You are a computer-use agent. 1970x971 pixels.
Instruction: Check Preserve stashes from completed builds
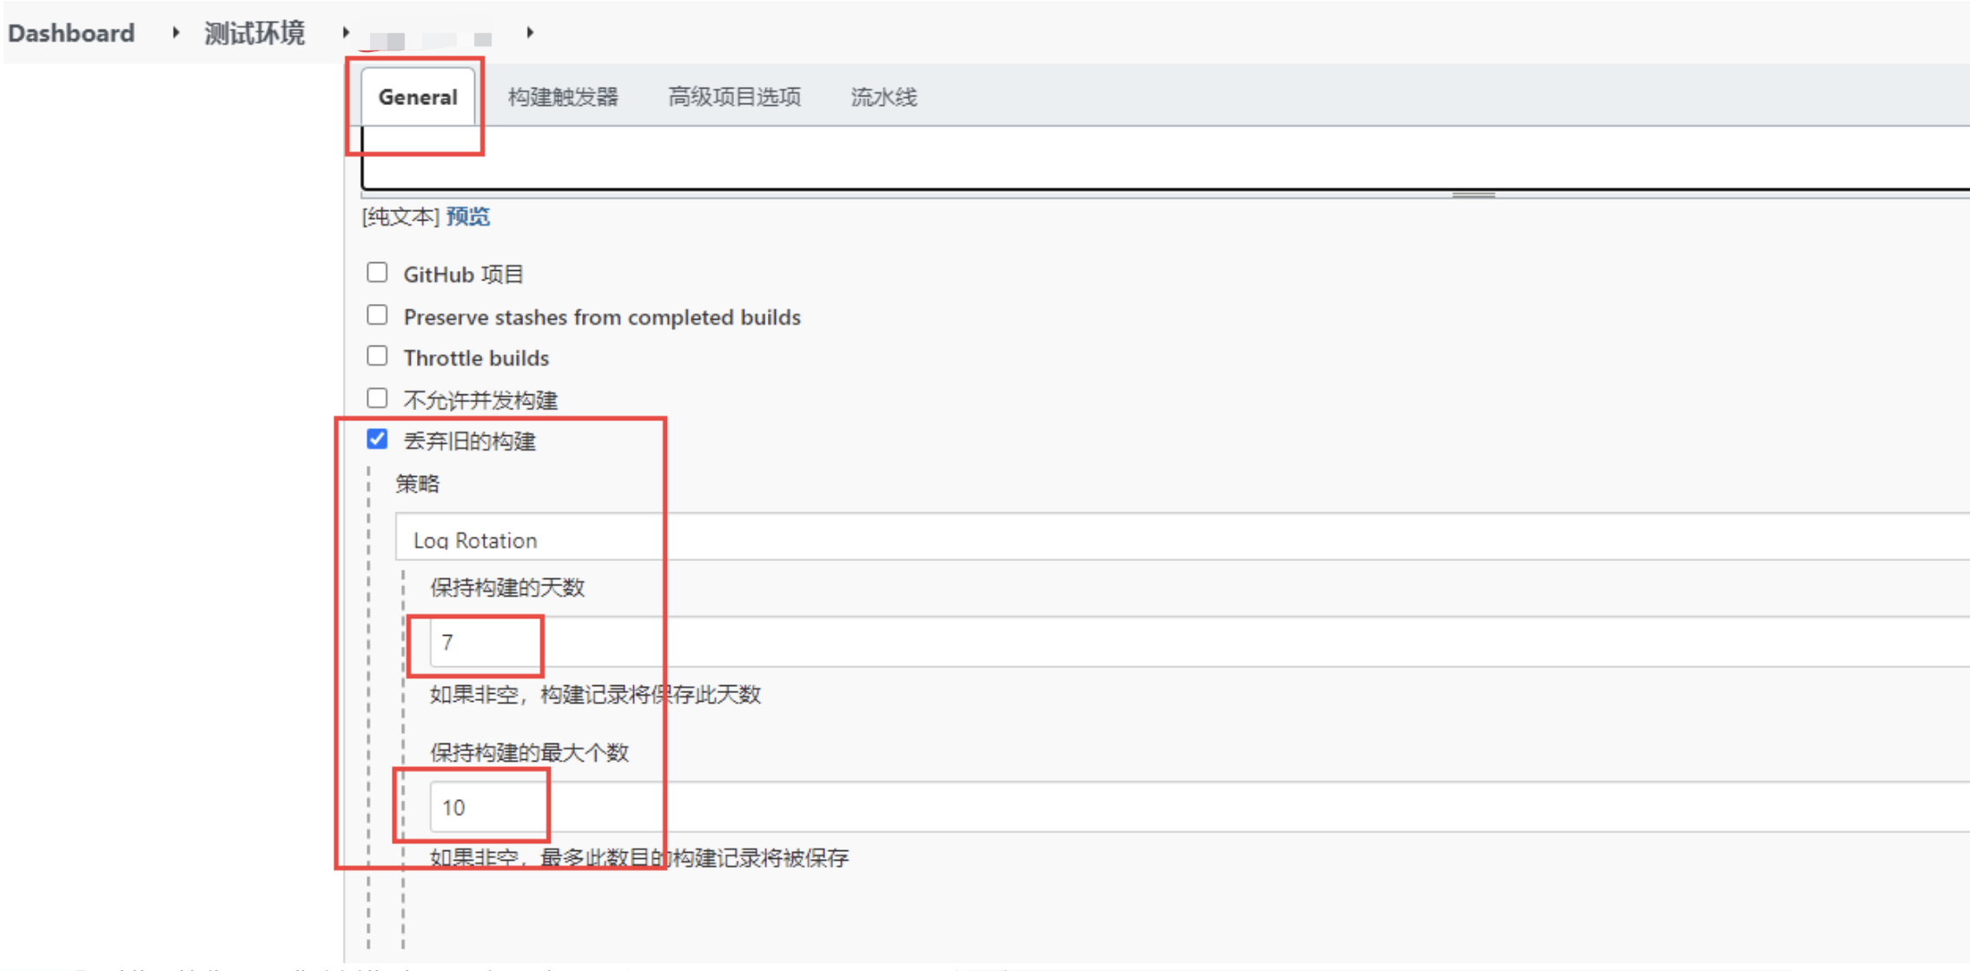coord(377,315)
